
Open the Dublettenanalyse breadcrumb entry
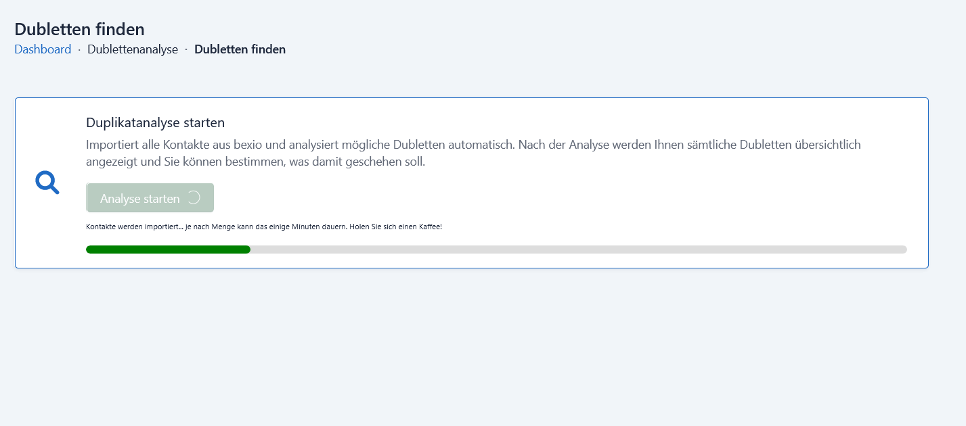click(x=133, y=49)
